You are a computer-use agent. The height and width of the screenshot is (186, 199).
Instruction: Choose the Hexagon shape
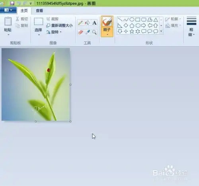coord(138,25)
